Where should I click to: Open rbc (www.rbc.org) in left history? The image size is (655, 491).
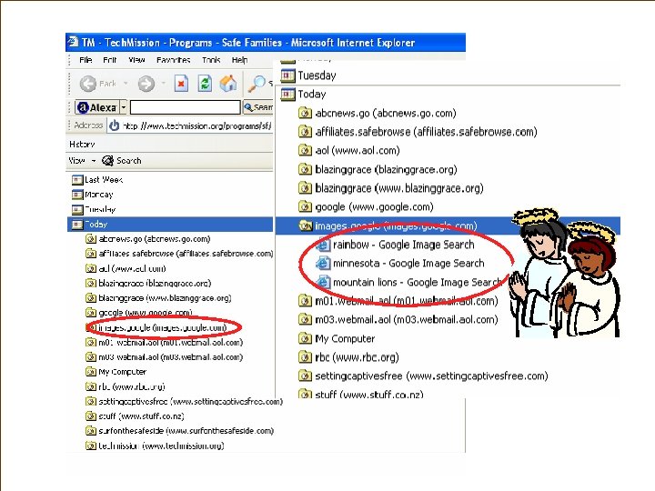[125, 386]
